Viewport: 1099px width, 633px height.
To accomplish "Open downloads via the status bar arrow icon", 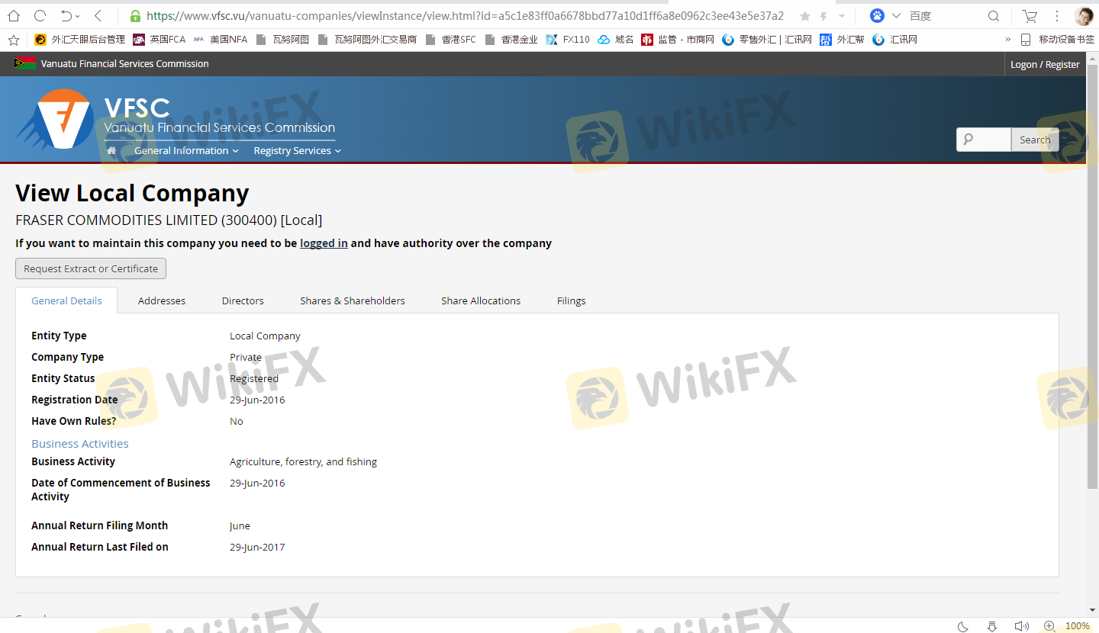I will tap(992, 626).
